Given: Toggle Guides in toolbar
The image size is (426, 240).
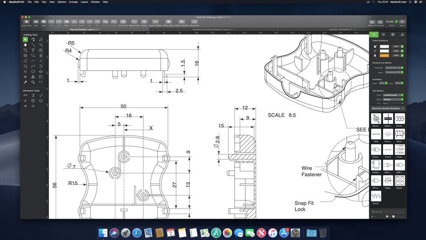Looking at the screenshot, I should (x=144, y=22).
